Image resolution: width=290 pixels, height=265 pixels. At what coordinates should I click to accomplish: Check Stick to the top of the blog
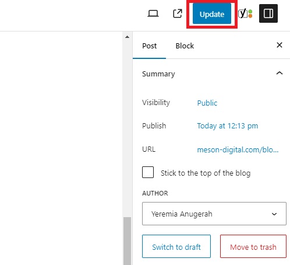(148, 172)
